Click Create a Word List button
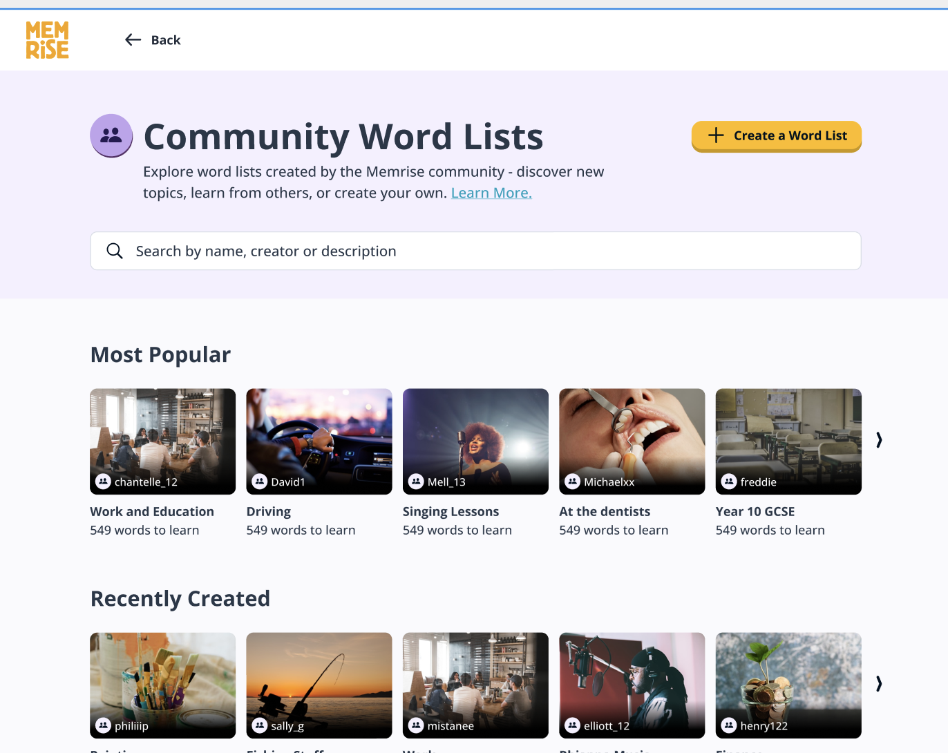Image resolution: width=948 pixels, height=753 pixels. click(x=777, y=136)
